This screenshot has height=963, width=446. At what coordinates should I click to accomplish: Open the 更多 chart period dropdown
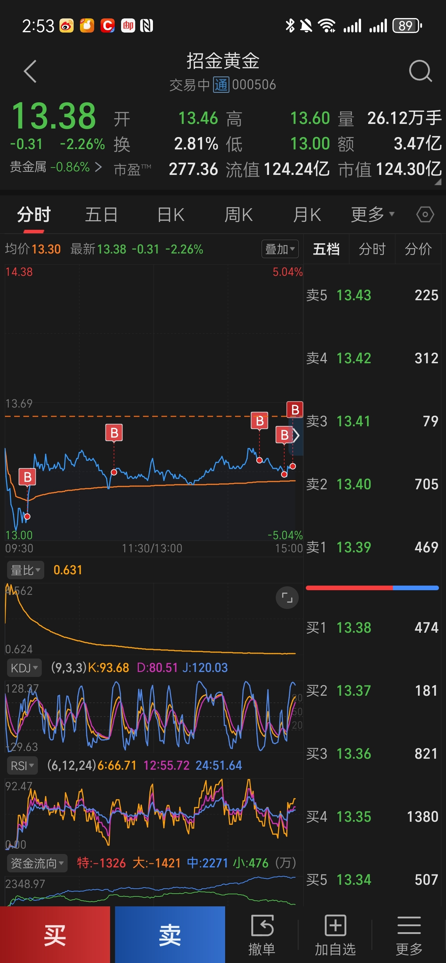372,215
